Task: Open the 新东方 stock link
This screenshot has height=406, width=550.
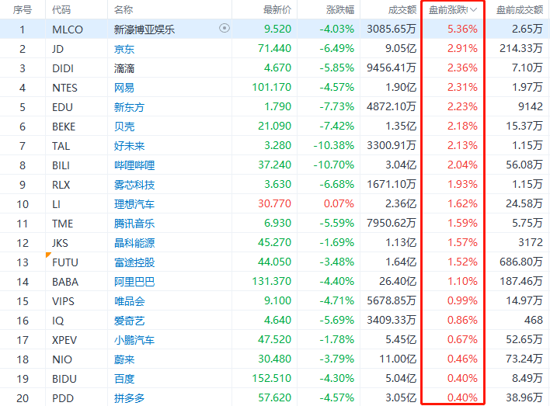Action: (129, 107)
